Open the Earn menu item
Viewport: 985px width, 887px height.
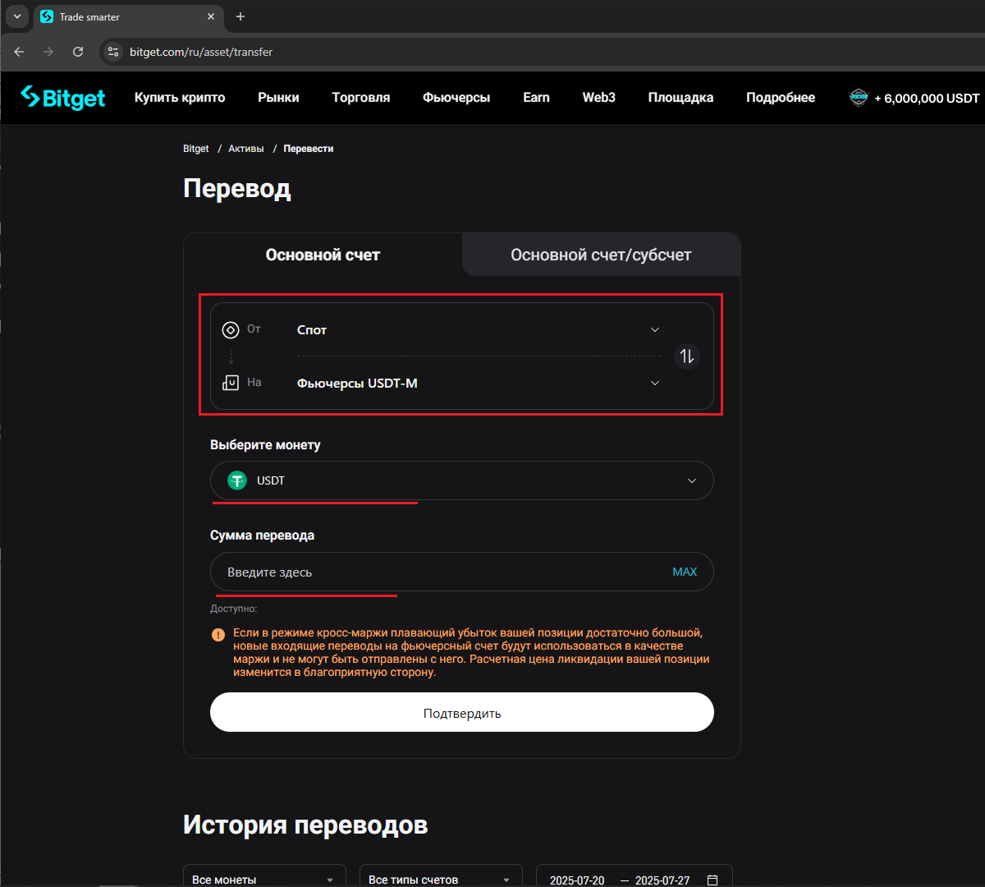536,98
